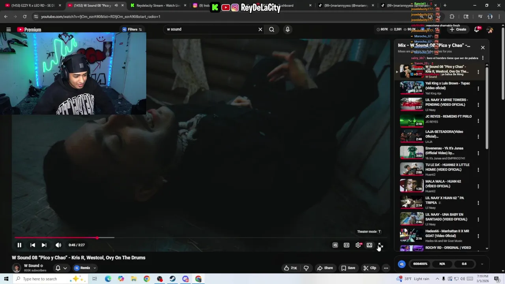Expand the IQ stats bar chevron
The height and width of the screenshot is (284, 505).
(482, 264)
